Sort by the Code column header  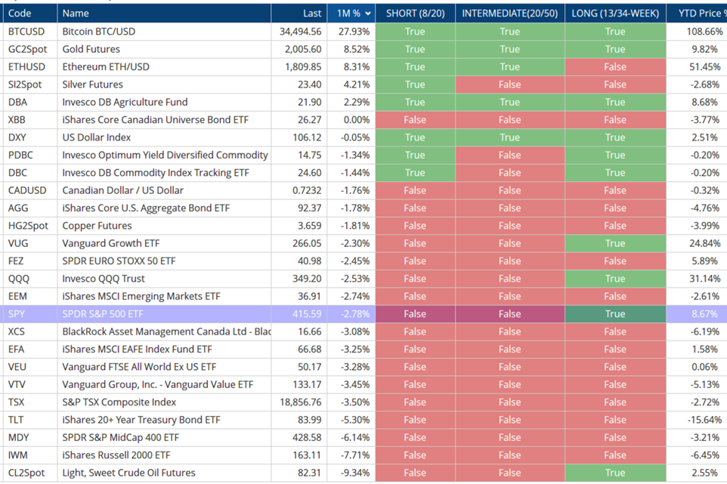20,14
